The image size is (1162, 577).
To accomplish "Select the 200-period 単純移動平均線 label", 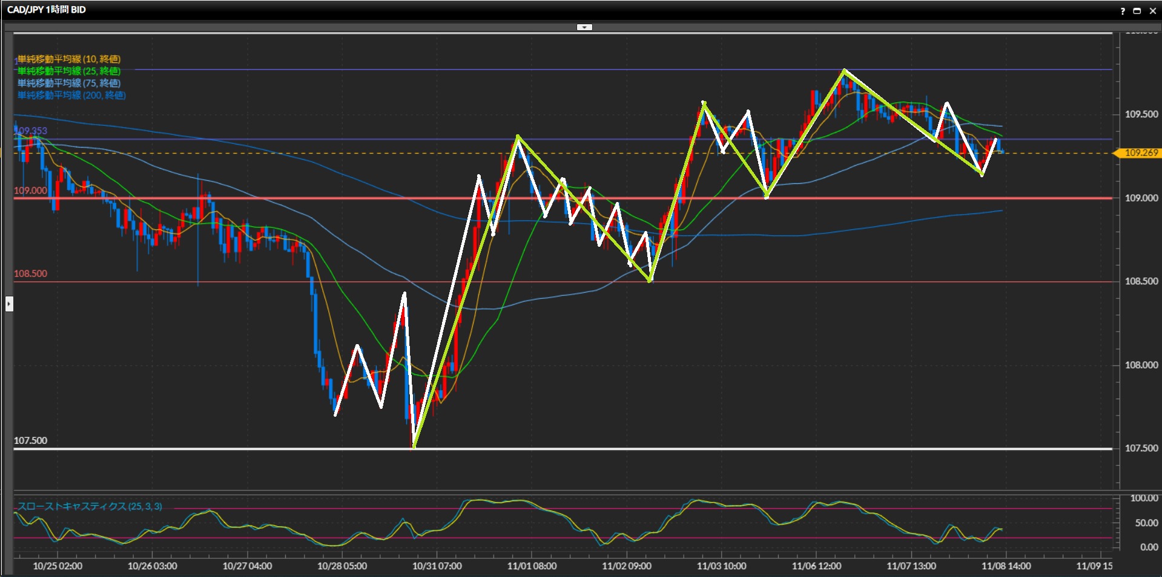I will click(x=71, y=96).
